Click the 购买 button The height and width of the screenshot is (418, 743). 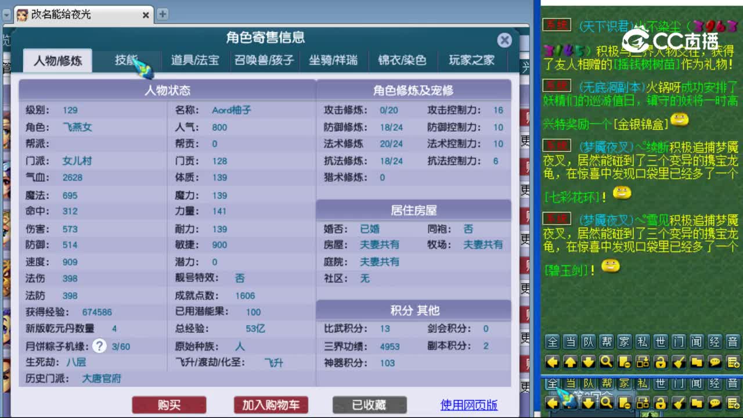[x=169, y=405]
